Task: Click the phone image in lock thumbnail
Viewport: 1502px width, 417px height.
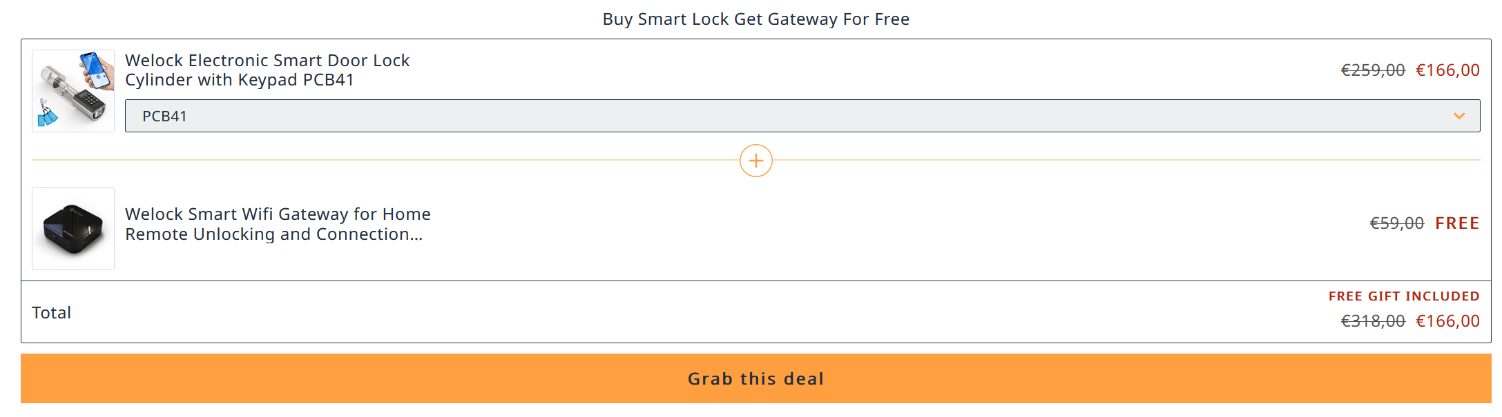Action: (x=97, y=70)
